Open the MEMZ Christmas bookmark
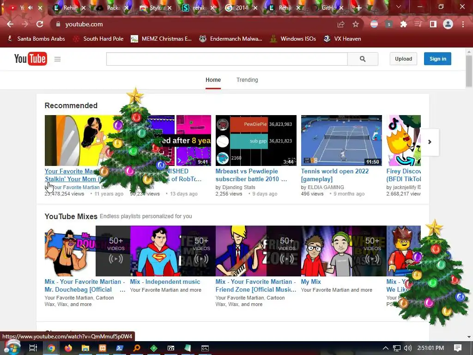This screenshot has height=355, width=473. (x=161, y=39)
